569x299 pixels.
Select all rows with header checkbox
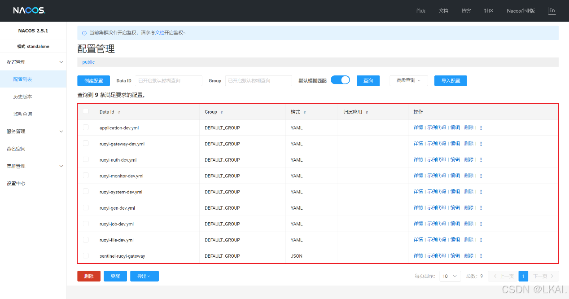point(86,112)
